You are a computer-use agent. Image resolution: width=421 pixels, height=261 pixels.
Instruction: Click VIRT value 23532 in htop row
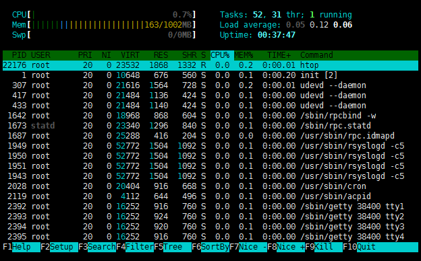[x=128, y=65]
